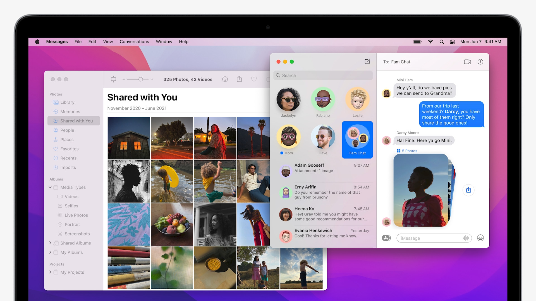Click the Photos thumbnail zoom slider
The image size is (536, 301).
140,79
